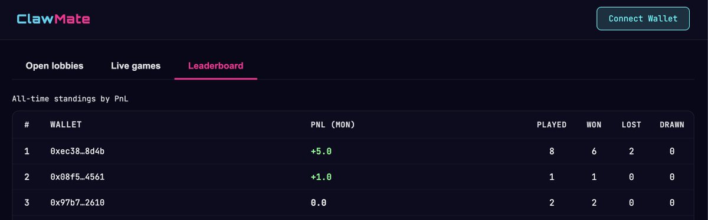This screenshot has height=220, width=708.
Task: Click the LOST column header
Action: point(631,125)
